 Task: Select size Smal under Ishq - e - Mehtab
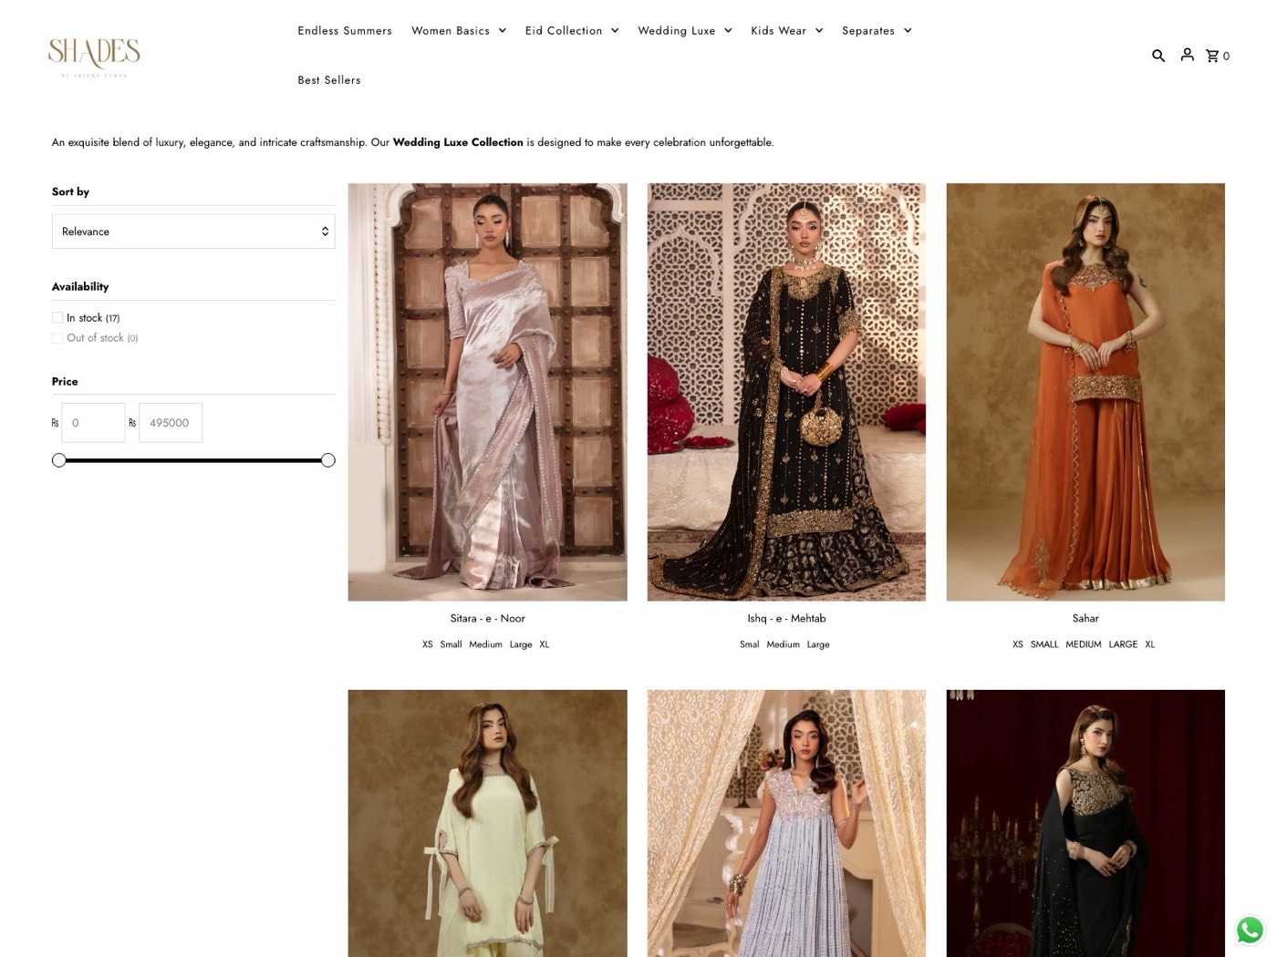tap(750, 644)
